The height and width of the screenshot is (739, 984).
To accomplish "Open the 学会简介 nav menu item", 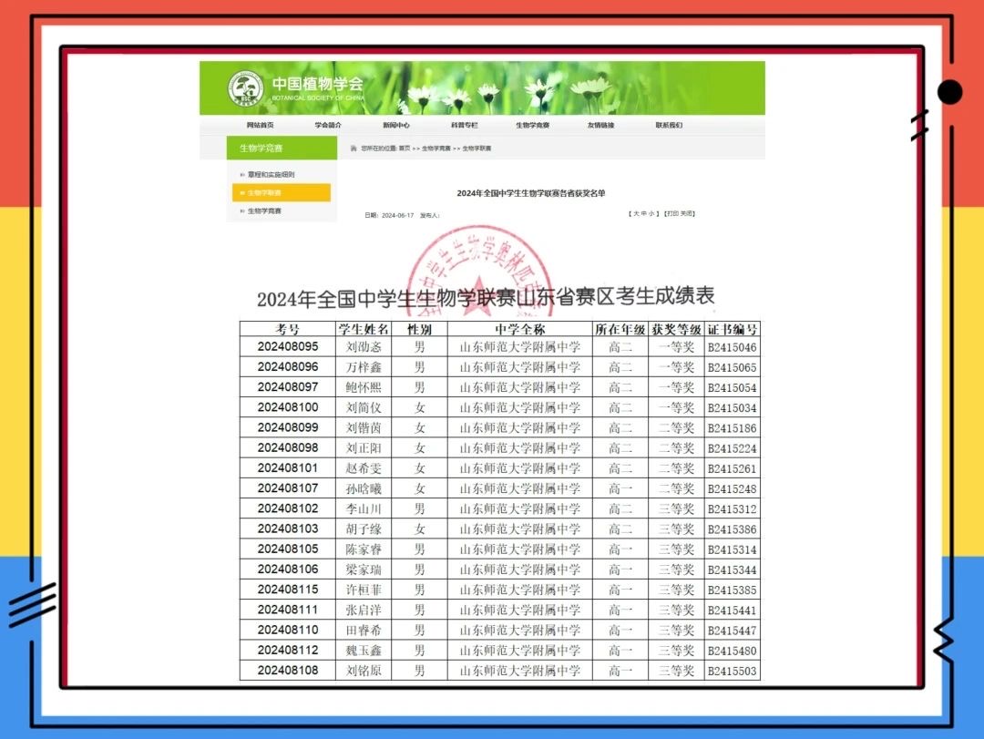I will click(328, 125).
